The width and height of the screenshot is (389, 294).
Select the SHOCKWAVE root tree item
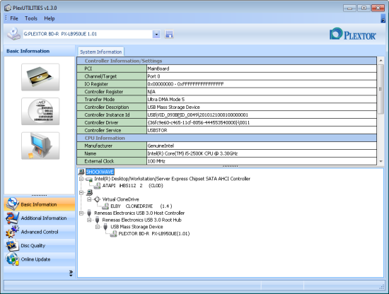pos(100,172)
